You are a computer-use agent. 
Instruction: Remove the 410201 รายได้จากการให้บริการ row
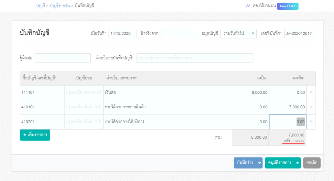[x=311, y=121]
